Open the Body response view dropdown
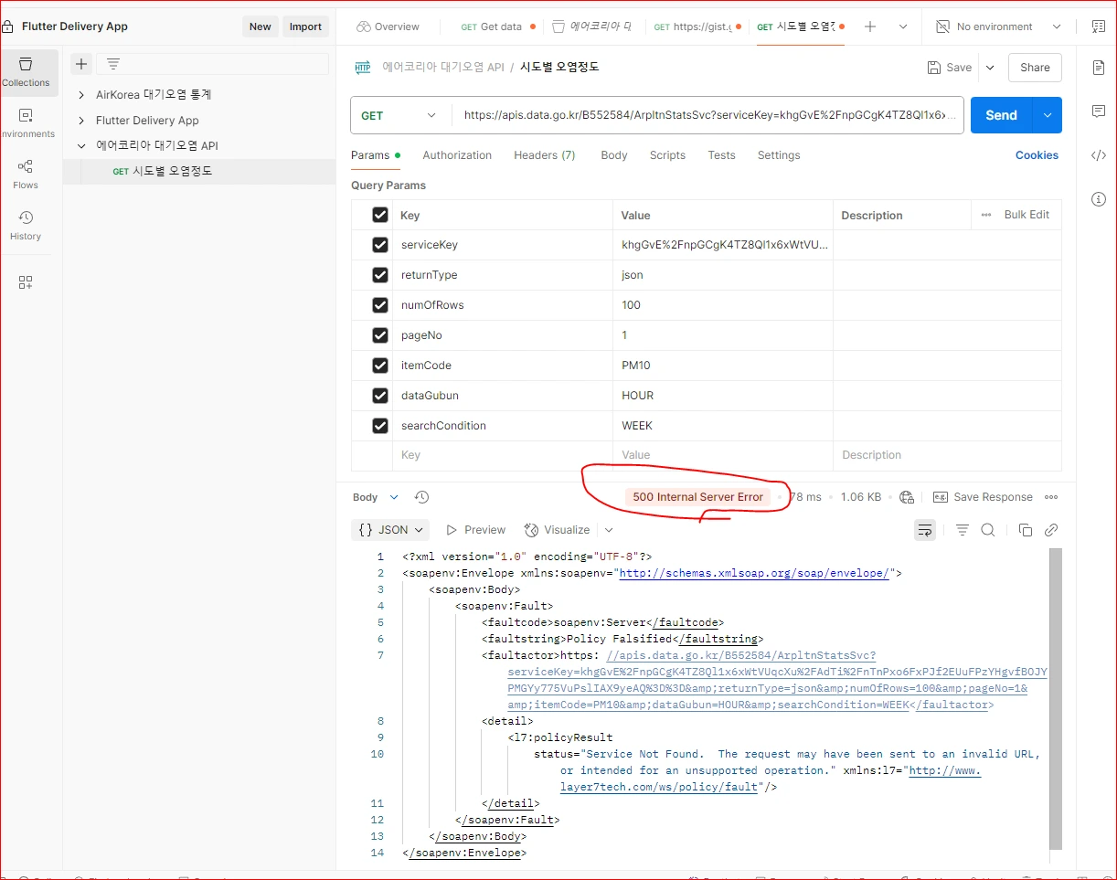1117x880 pixels. click(376, 497)
